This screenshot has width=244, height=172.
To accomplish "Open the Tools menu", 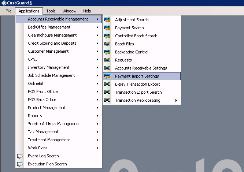I will coord(51,11).
